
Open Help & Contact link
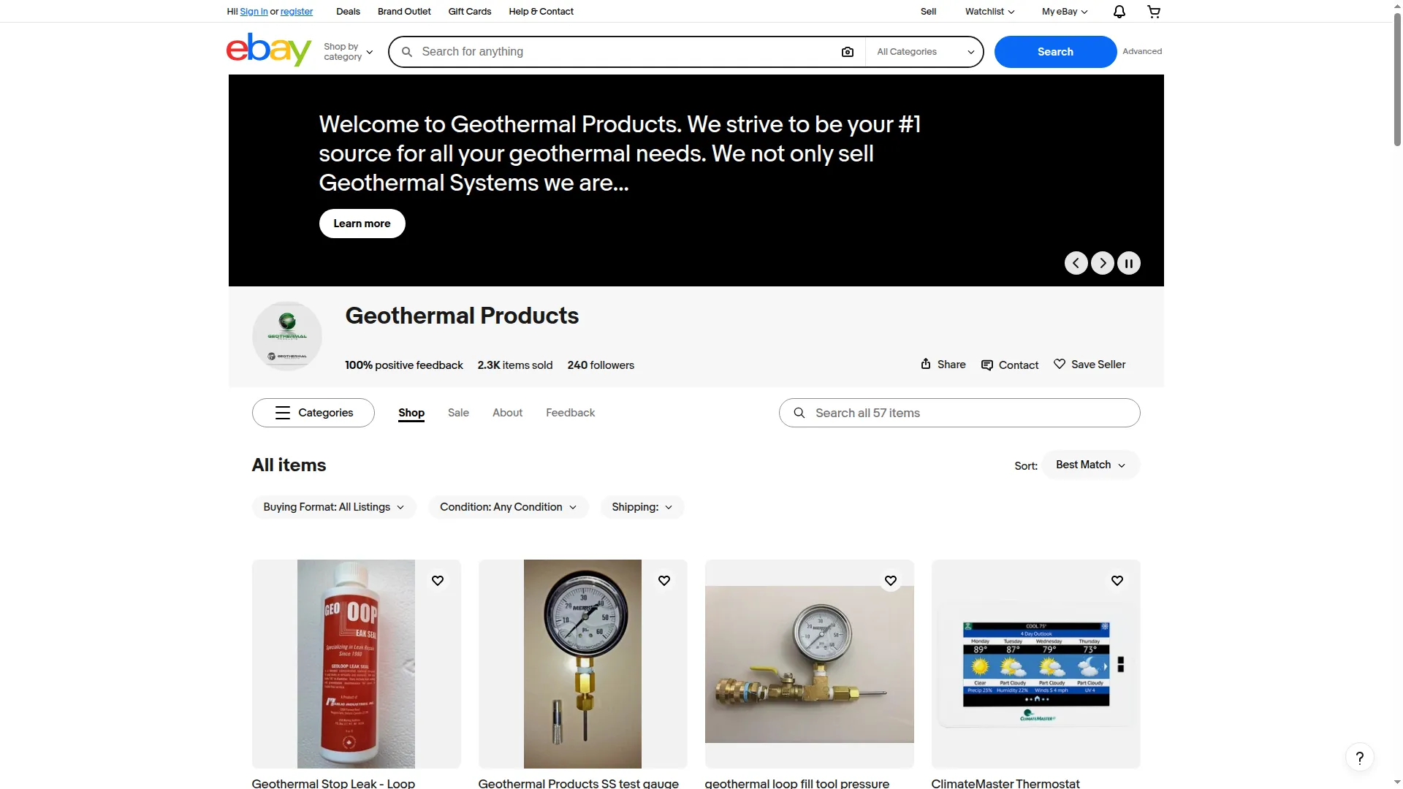541,12
